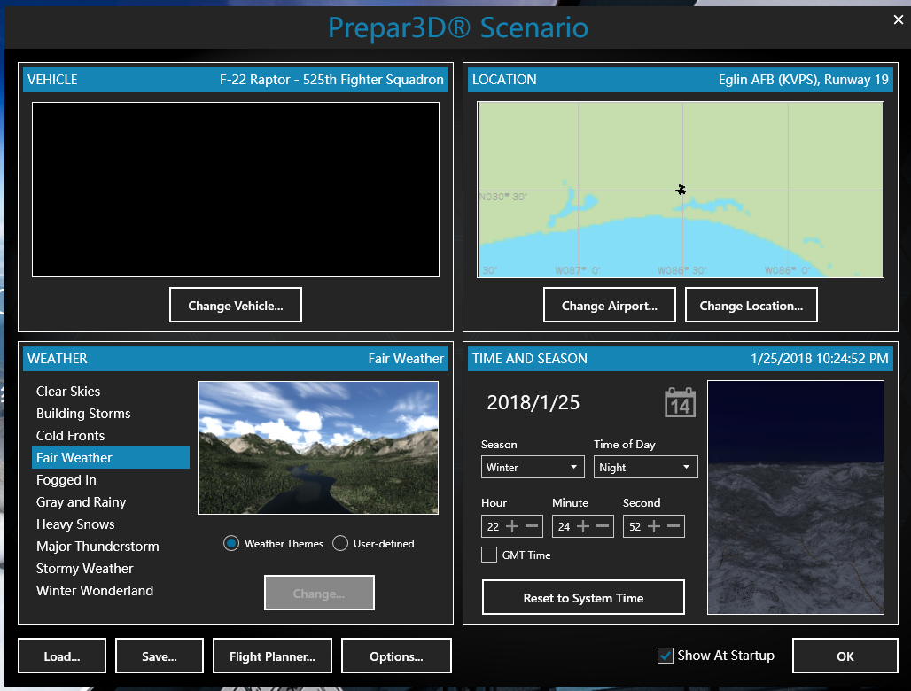Select Major Thunderstorm weather theme
911x691 pixels.
tap(97, 547)
